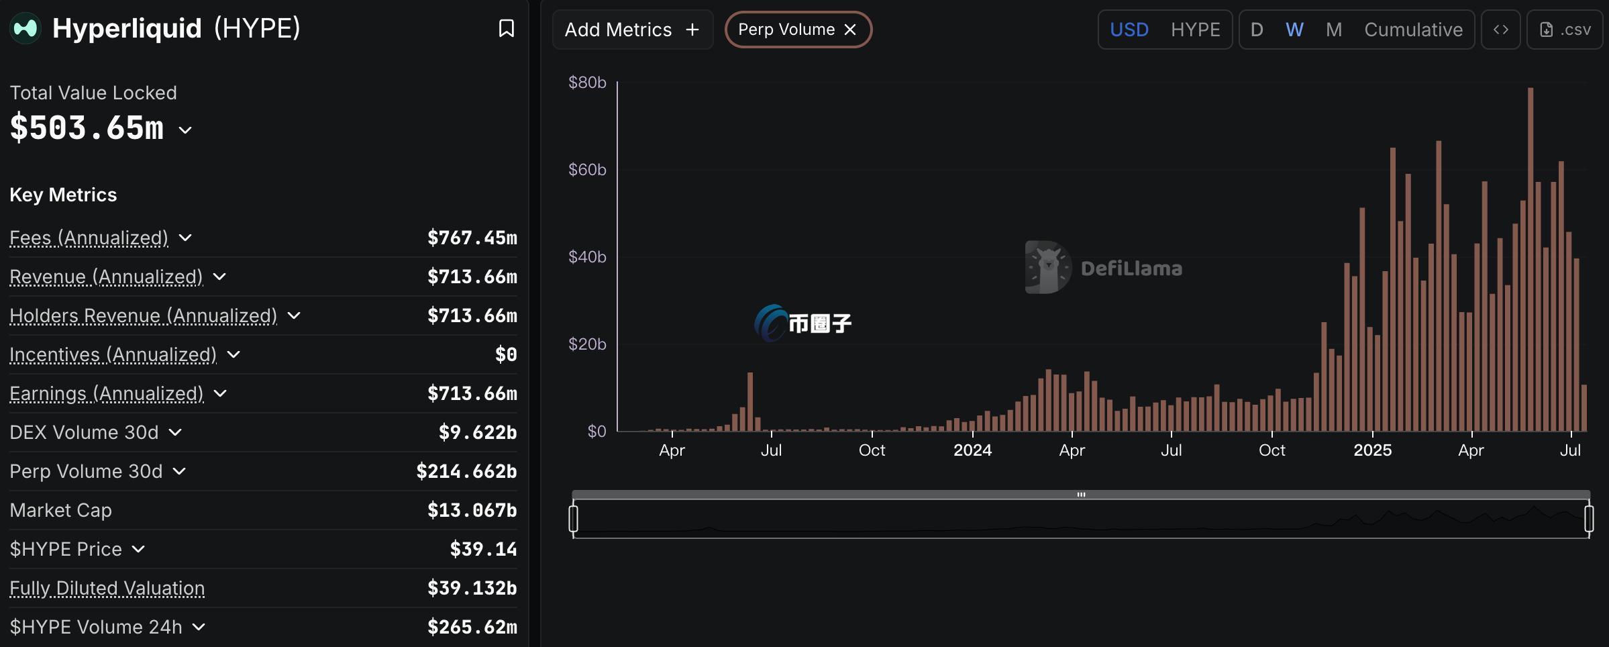The width and height of the screenshot is (1609, 647).
Task: Download the chart data as .csv
Action: (x=1565, y=30)
